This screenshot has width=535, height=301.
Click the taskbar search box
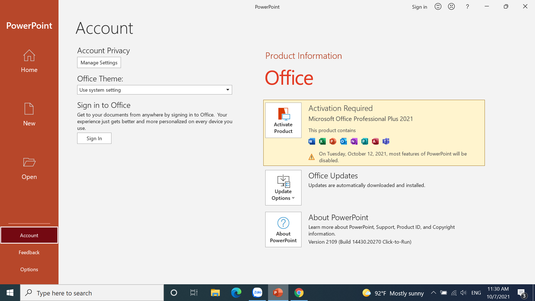[92, 293]
